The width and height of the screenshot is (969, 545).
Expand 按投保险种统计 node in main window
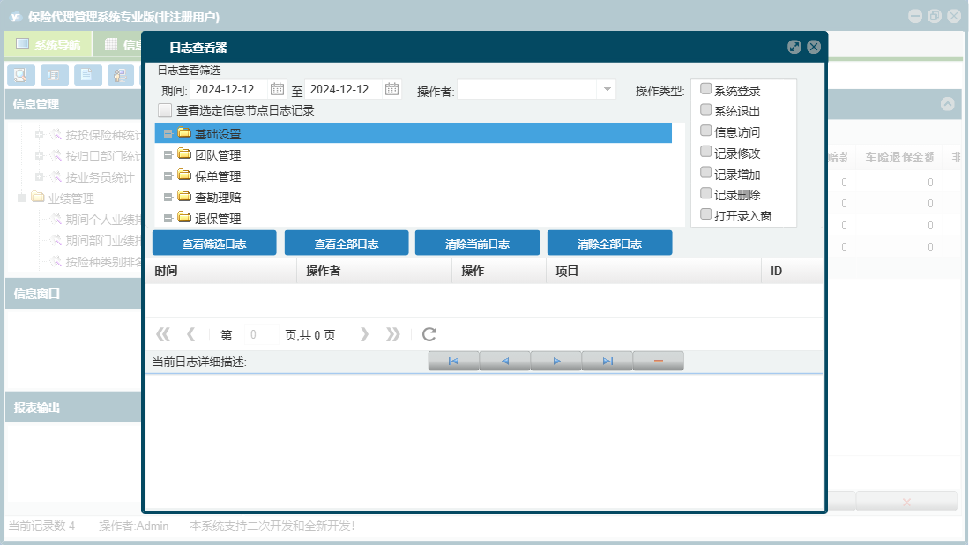pos(39,134)
